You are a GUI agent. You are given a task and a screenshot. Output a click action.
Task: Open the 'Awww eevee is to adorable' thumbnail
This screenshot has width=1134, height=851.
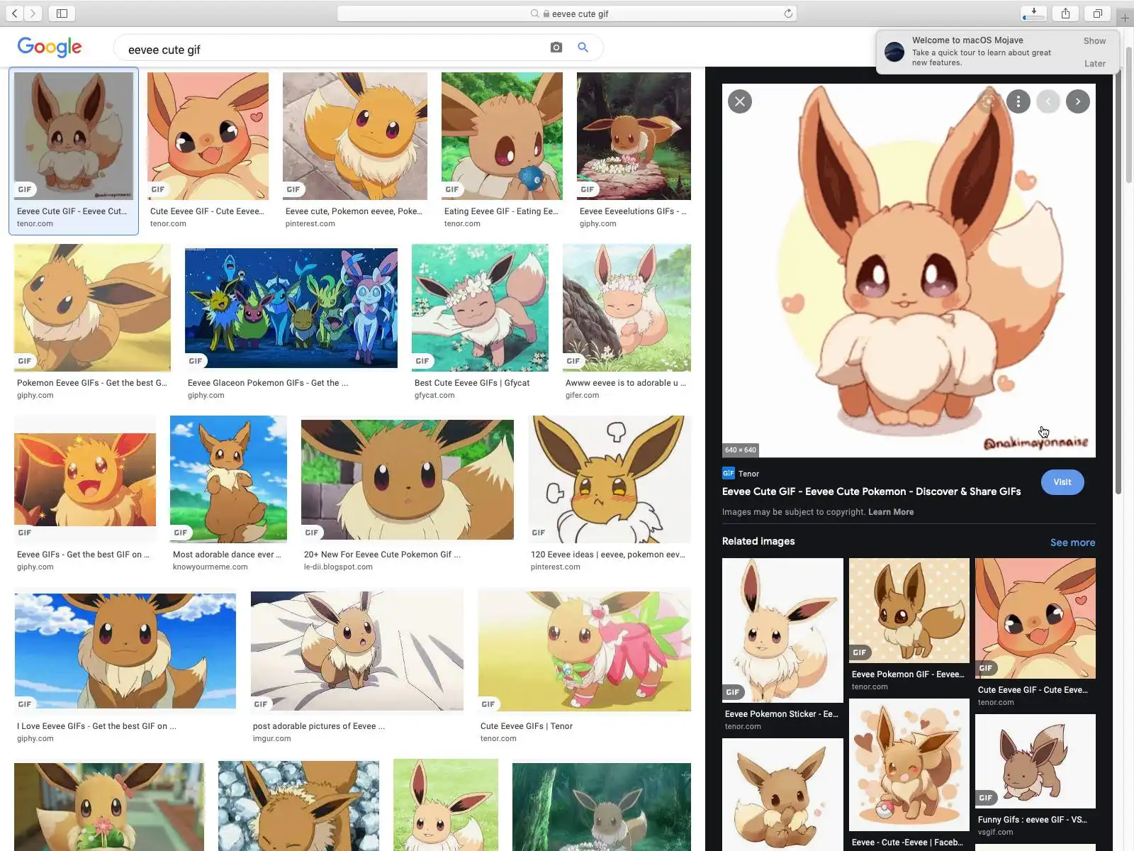pyautogui.click(x=627, y=308)
